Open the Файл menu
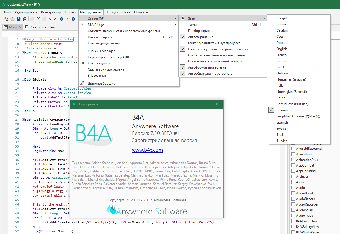340x234 pixels. (7, 12)
